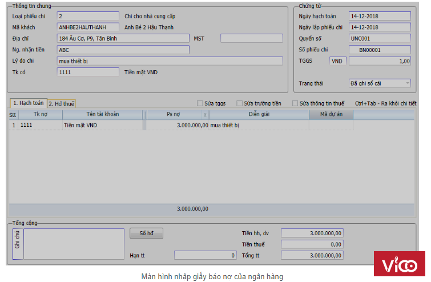This screenshot has height=282, width=431.
Task: Enable the Sửa tggs checkbox
Action: 200,103
